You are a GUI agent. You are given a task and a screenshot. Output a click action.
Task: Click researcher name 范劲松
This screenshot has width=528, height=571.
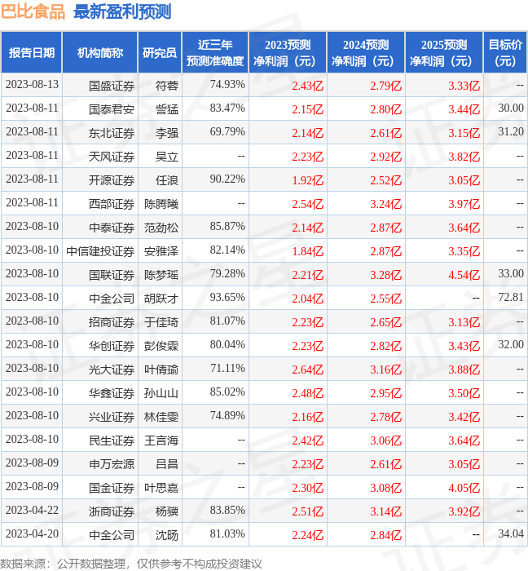click(161, 228)
